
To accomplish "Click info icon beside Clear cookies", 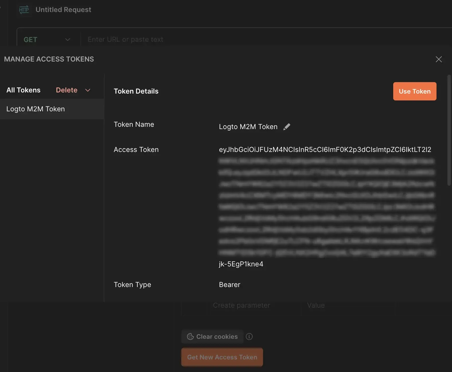I will [249, 337].
